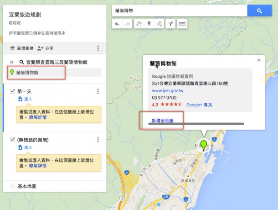278x210 pixels.
Task: Expand the 基本地圖 dropdown arrow
Action: (13, 186)
